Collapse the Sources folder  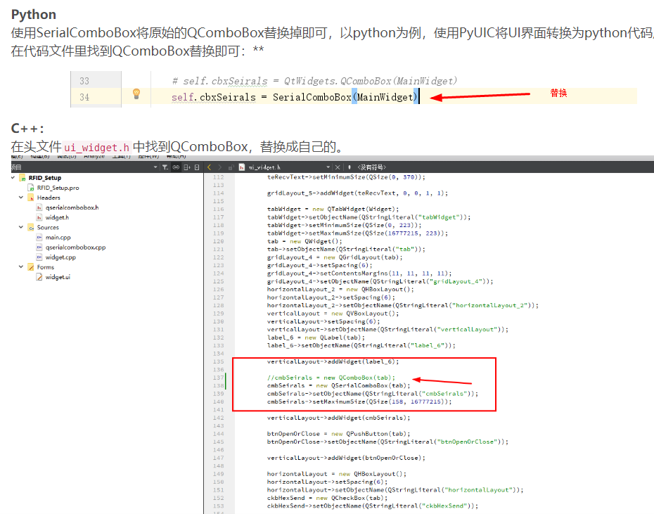pyautogui.click(x=21, y=227)
